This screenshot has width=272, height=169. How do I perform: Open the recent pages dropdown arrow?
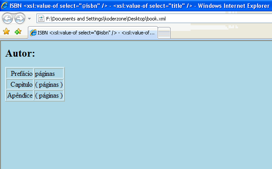[x=29, y=19]
